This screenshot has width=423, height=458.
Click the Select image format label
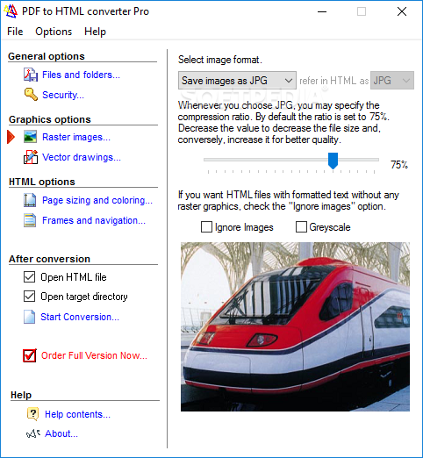(220, 60)
